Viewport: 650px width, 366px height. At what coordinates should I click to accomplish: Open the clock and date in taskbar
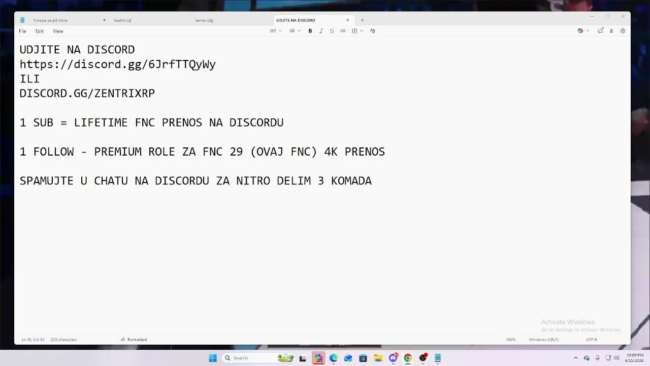point(634,358)
